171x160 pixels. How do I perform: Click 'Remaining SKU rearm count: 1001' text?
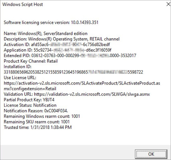pyautogui.click(x=37, y=122)
